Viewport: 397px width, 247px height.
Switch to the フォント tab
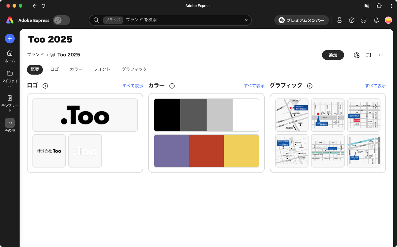coord(102,69)
